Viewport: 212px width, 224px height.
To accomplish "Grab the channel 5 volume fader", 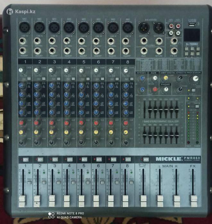I will (81, 201).
